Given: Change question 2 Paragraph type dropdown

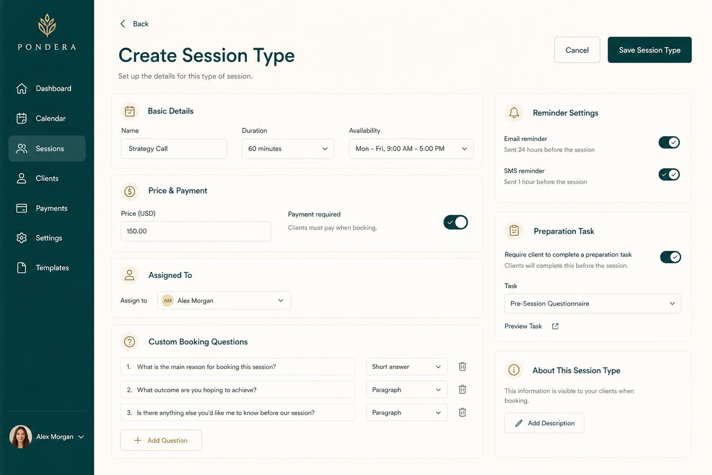Looking at the screenshot, I should [407, 390].
